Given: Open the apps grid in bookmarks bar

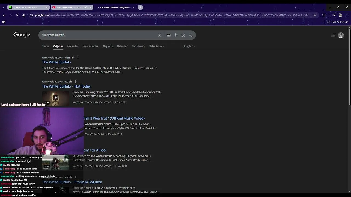Looking at the screenshot, I should pos(4,22).
